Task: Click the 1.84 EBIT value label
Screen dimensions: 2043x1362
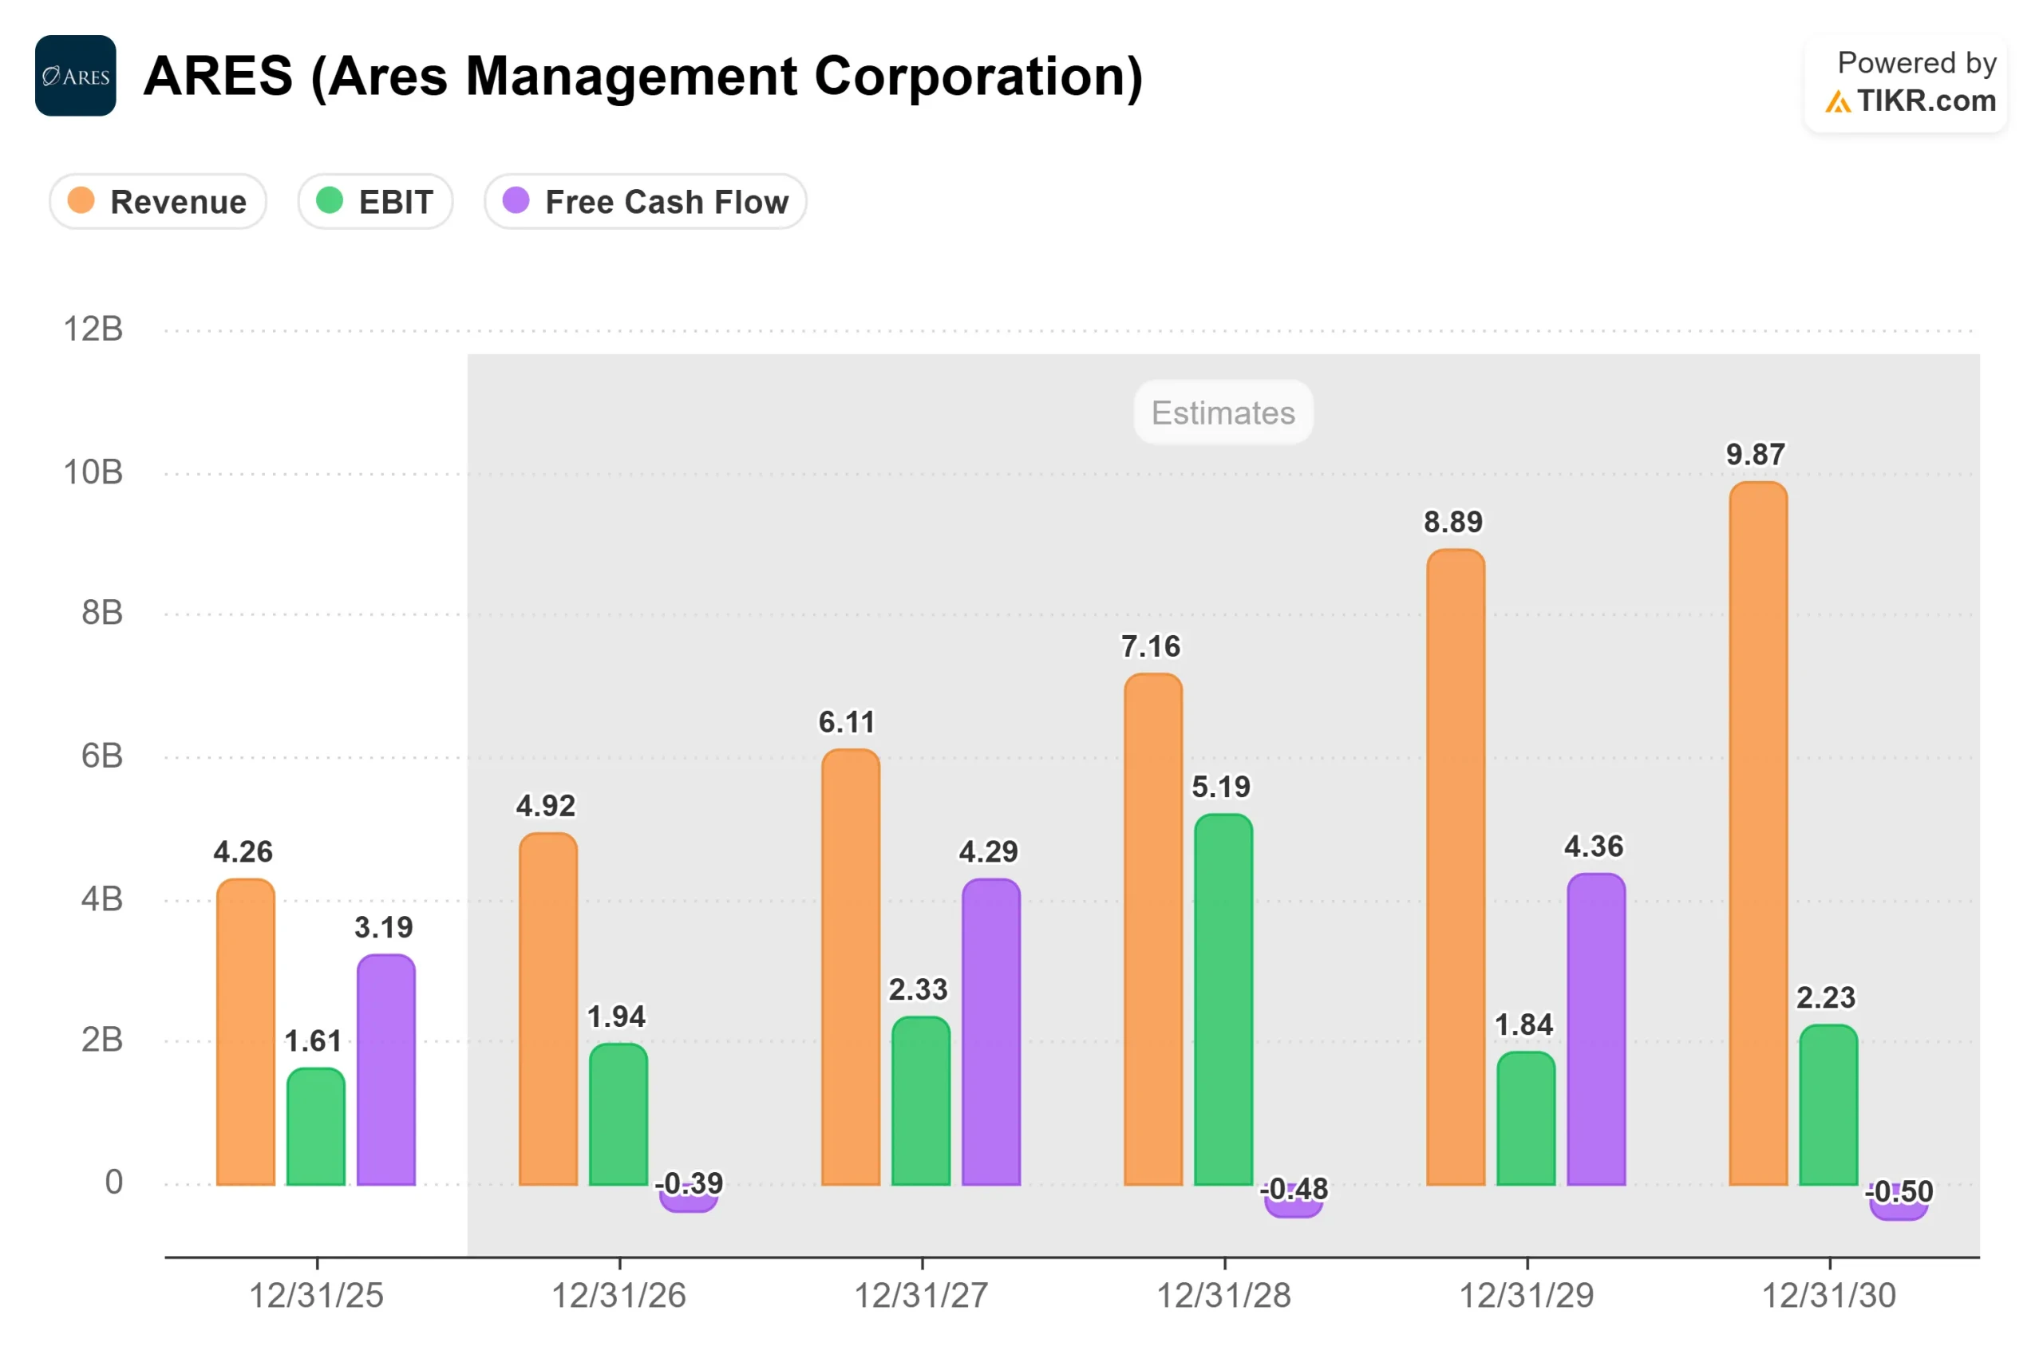Action: [x=1523, y=1025]
